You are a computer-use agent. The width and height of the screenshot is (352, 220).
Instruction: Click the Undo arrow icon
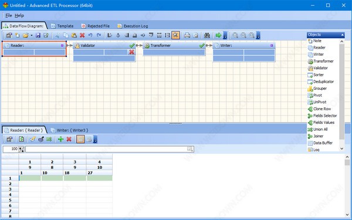[x=90, y=35]
